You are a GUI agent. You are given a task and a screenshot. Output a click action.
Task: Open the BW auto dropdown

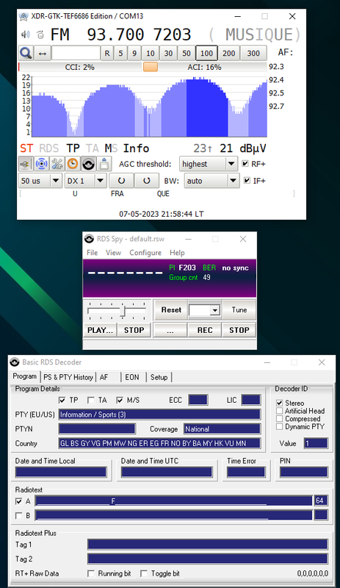pyautogui.click(x=211, y=181)
